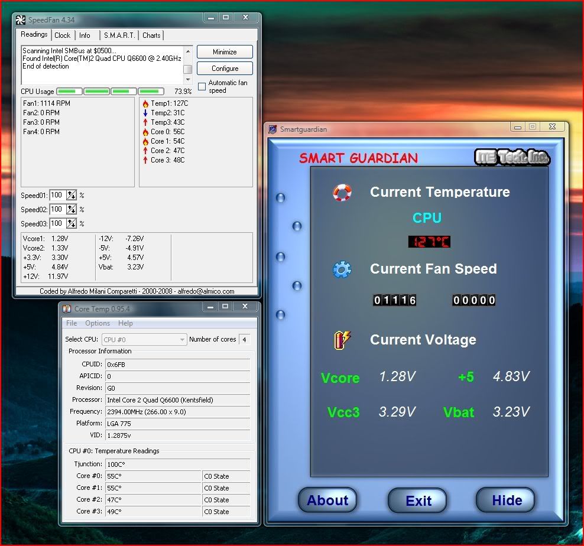The height and width of the screenshot is (546, 584).
Task: Click the ITE Tech. Inc. logo
Action: [512, 157]
